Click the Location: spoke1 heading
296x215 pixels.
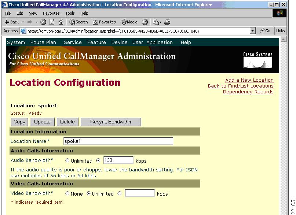click(x=34, y=106)
